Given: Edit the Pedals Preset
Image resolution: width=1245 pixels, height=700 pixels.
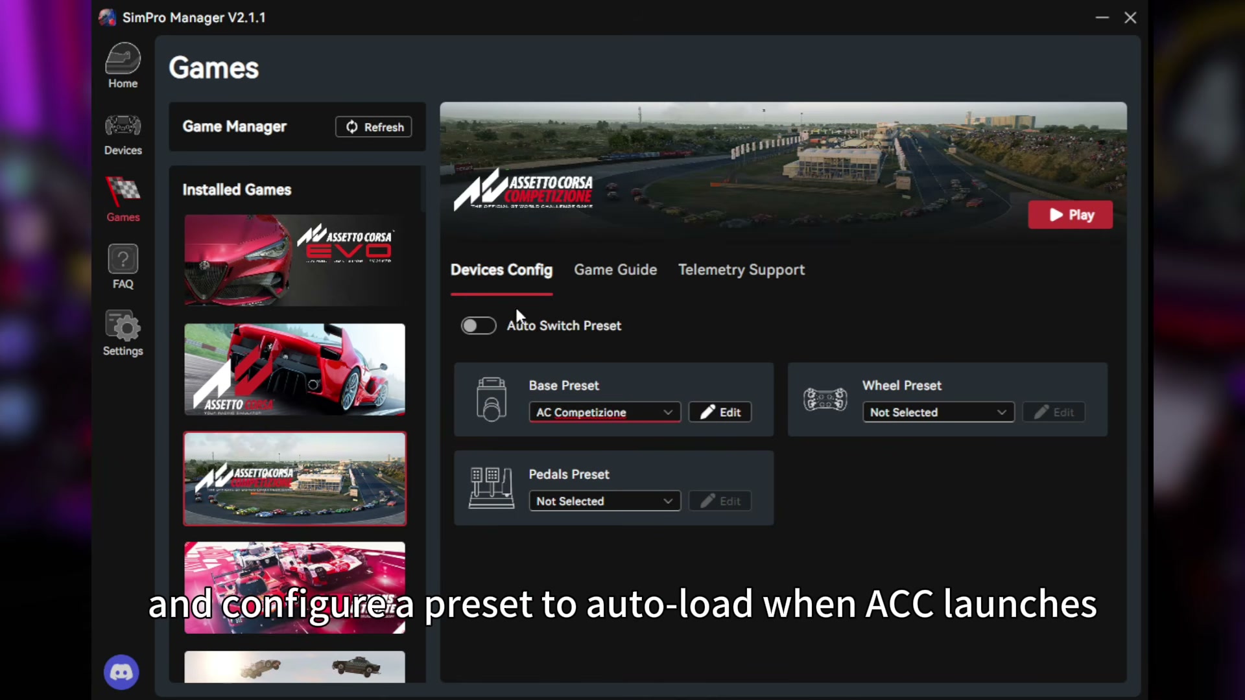Looking at the screenshot, I should tap(720, 501).
